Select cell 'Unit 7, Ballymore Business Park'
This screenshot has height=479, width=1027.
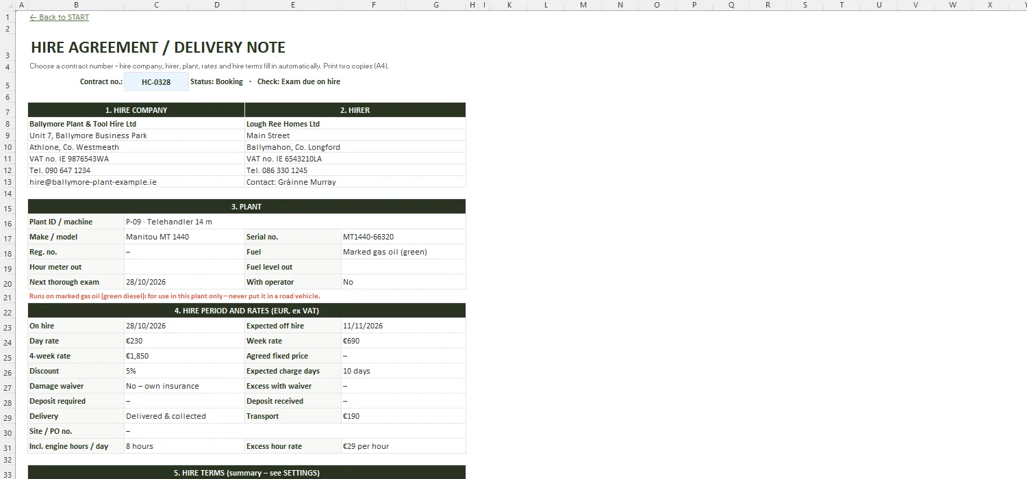tap(136, 135)
